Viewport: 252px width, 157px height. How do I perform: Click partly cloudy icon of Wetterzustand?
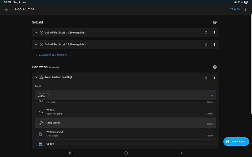41,134
